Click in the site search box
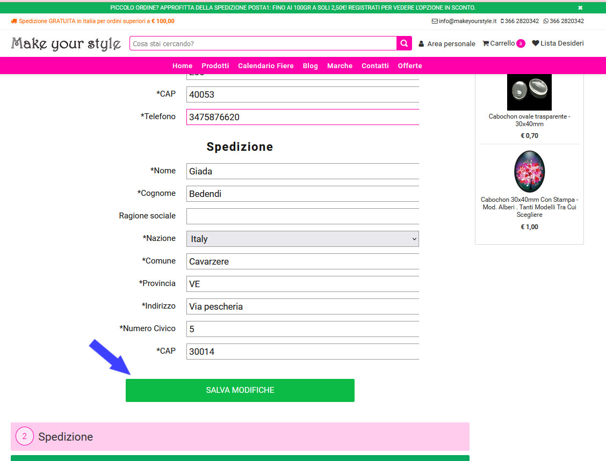Screen dimensions: 606x461 (x=263, y=43)
